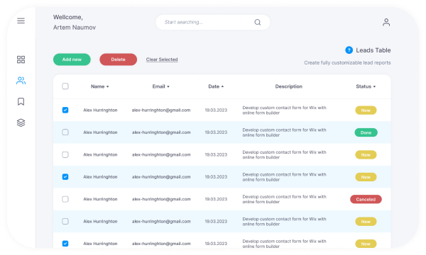The width and height of the screenshot is (426, 255).
Task: Check the third row checkbox
Action: pyautogui.click(x=65, y=154)
